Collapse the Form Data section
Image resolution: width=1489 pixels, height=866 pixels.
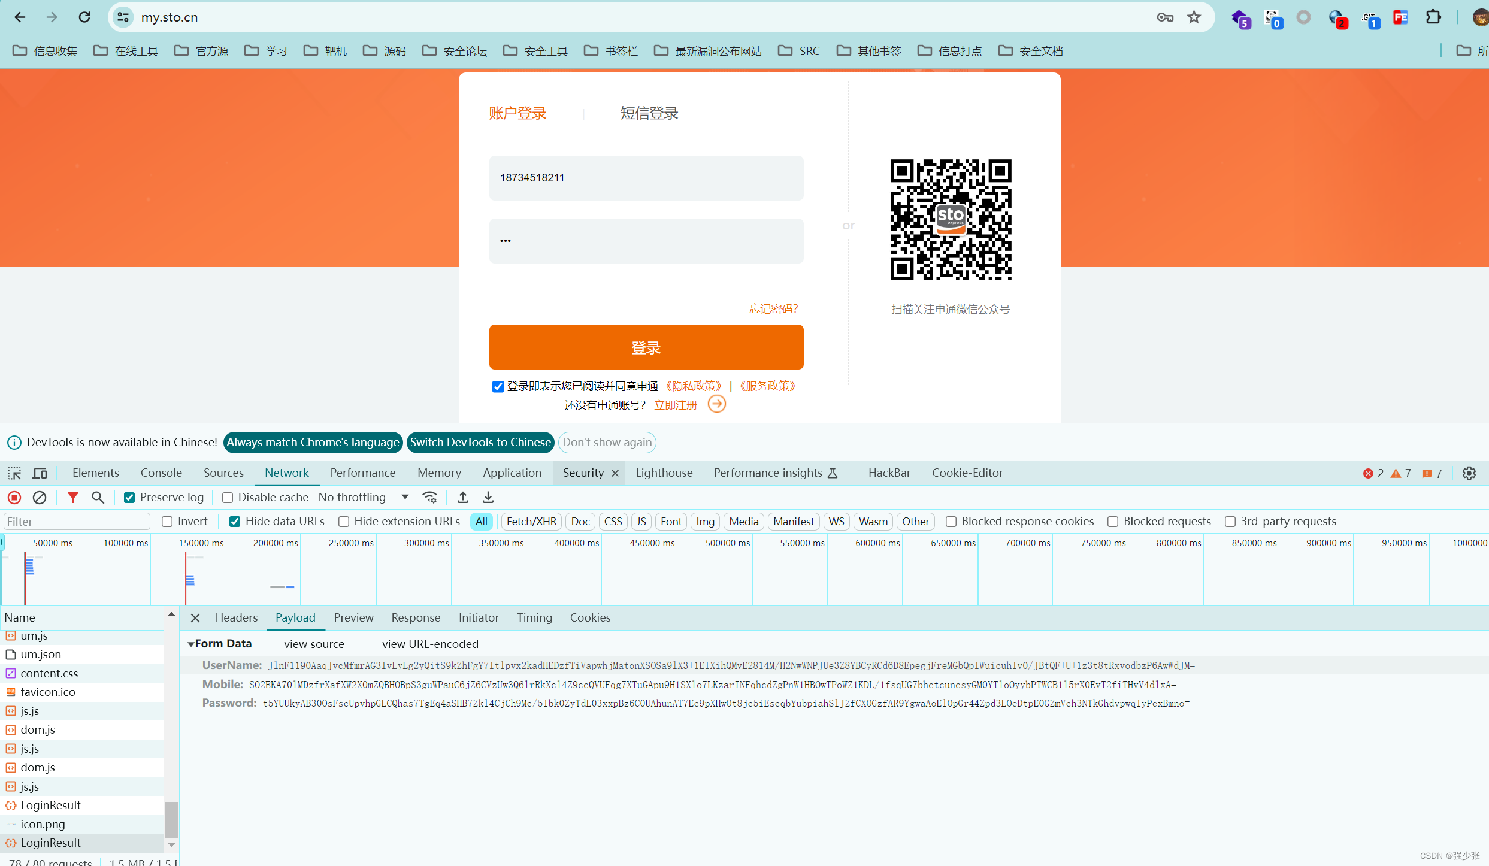(191, 644)
